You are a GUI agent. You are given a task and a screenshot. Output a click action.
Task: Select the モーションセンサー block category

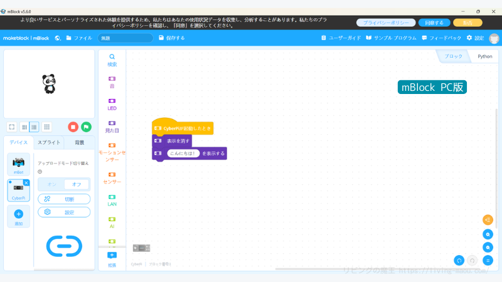[112, 152]
